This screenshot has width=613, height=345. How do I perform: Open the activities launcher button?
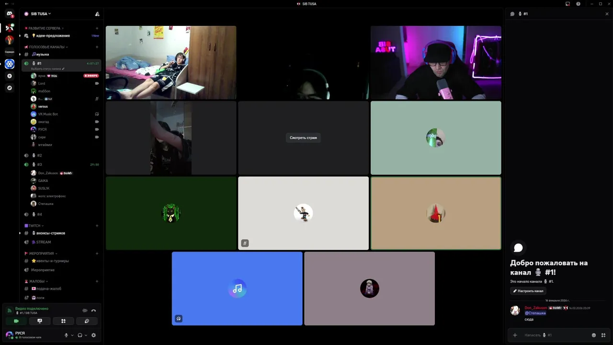63,321
